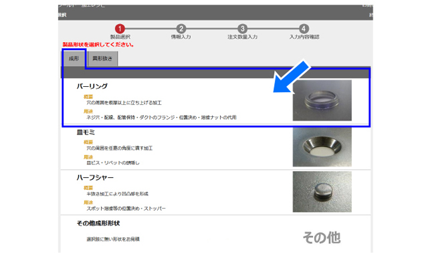Viewport: 428px width, 254px height.
Task: Select the 成形 tab
Action: tap(74, 58)
